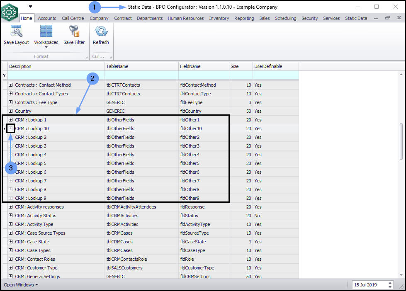Click the Save Layout icon
Screen dimensions: 406x291
click(16, 31)
